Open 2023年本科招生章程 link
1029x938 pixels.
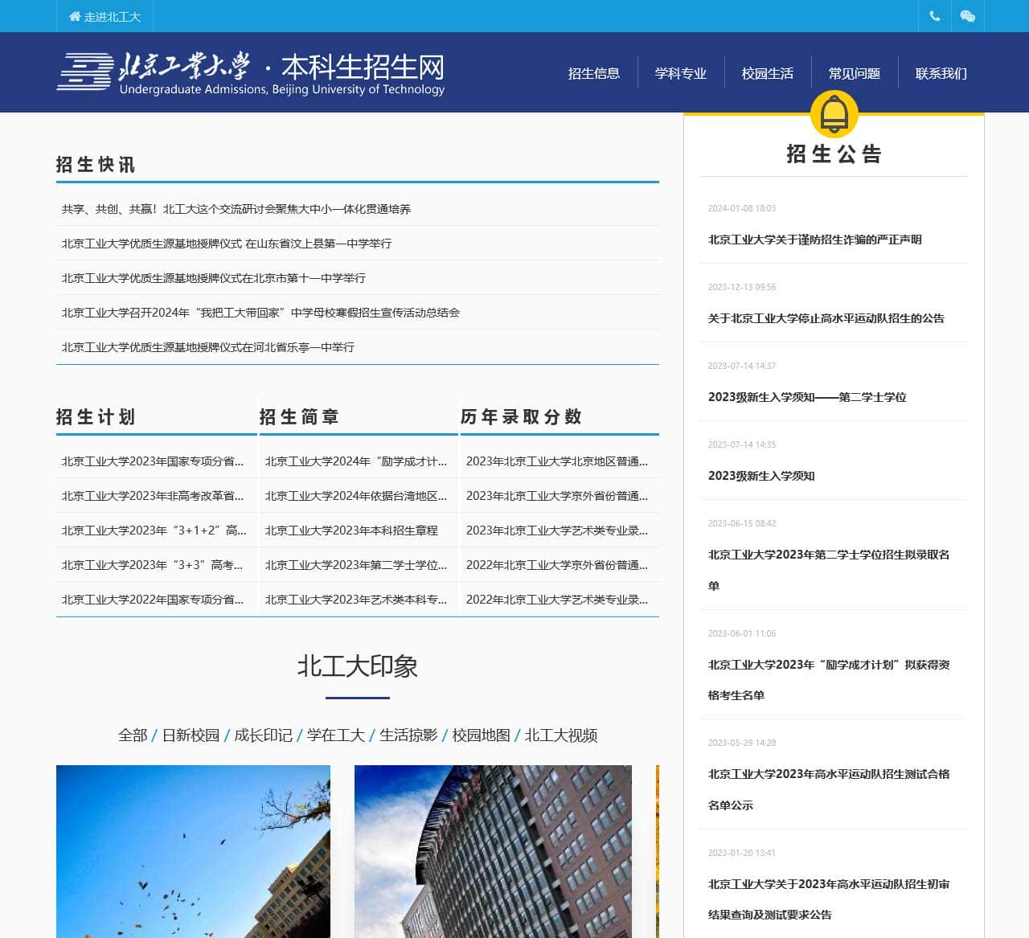pyautogui.click(x=351, y=530)
